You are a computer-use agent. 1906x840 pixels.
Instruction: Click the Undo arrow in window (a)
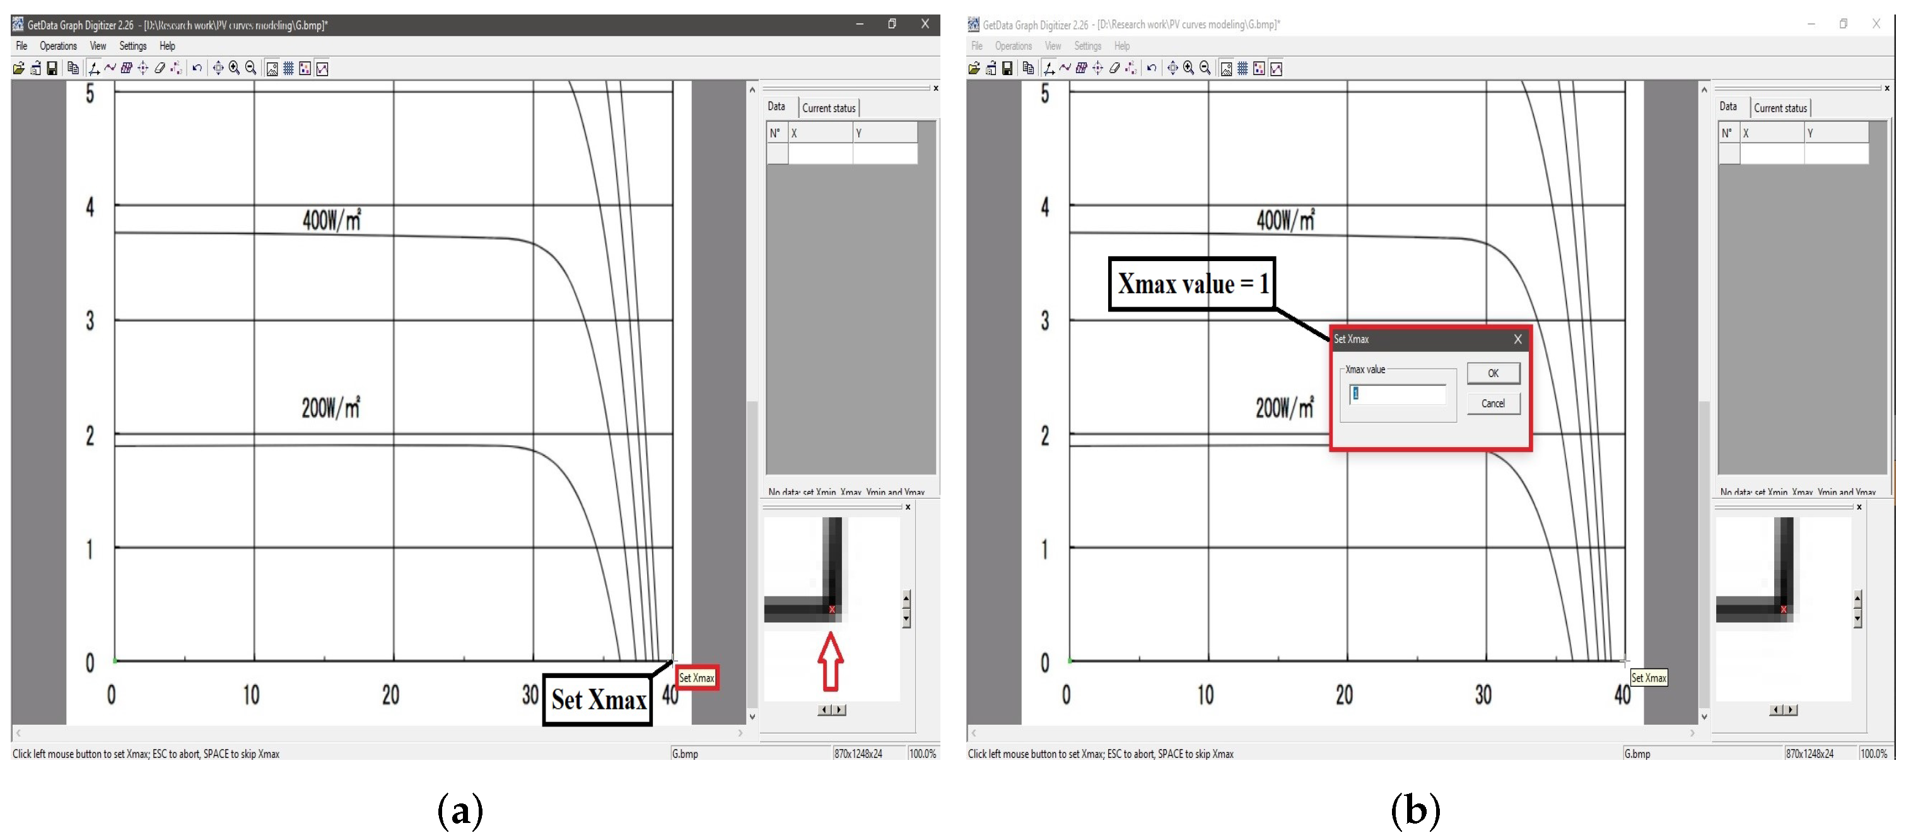tap(197, 69)
